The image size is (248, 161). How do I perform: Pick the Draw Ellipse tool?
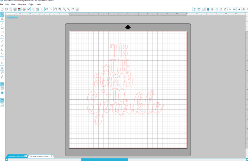(2, 36)
